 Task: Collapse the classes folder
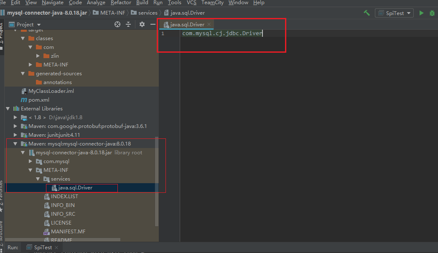[x=23, y=38]
